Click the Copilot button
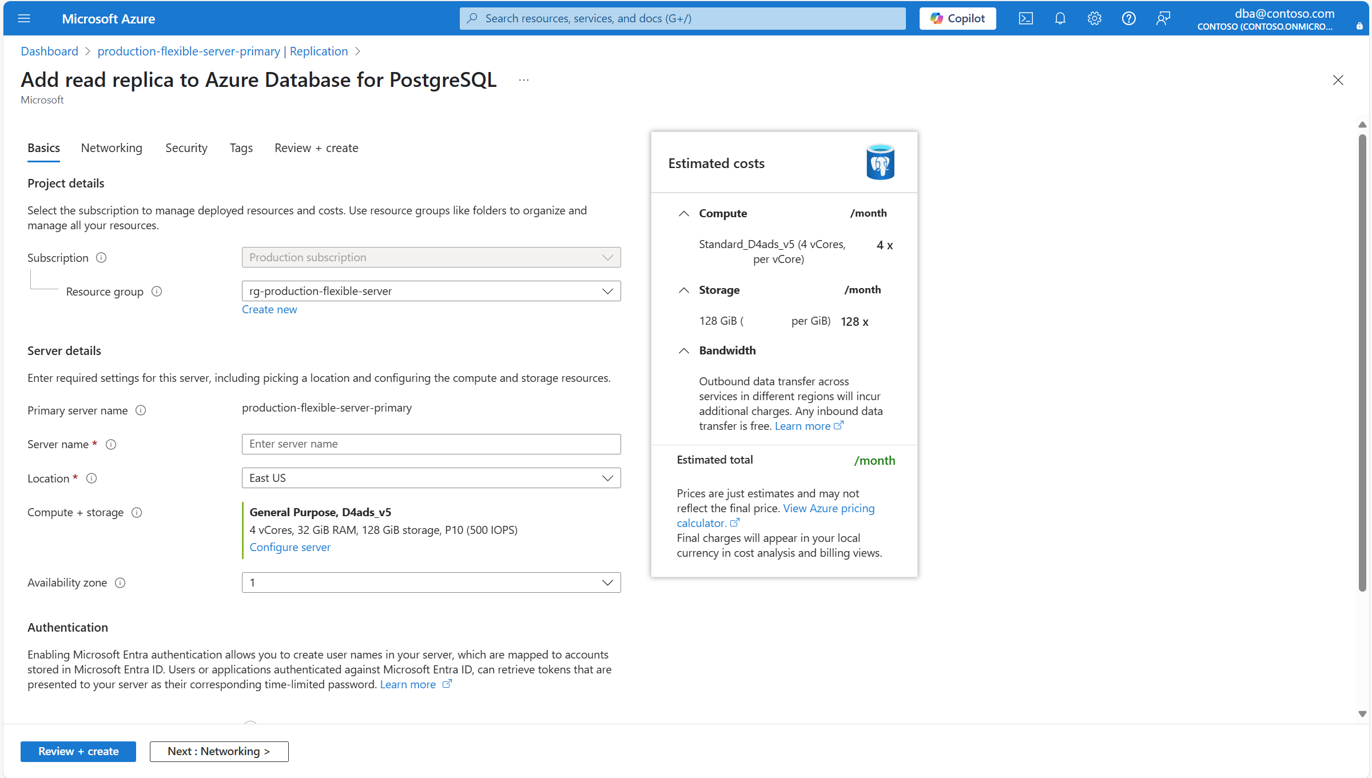Viewport: 1372px width, 778px height. (957, 18)
